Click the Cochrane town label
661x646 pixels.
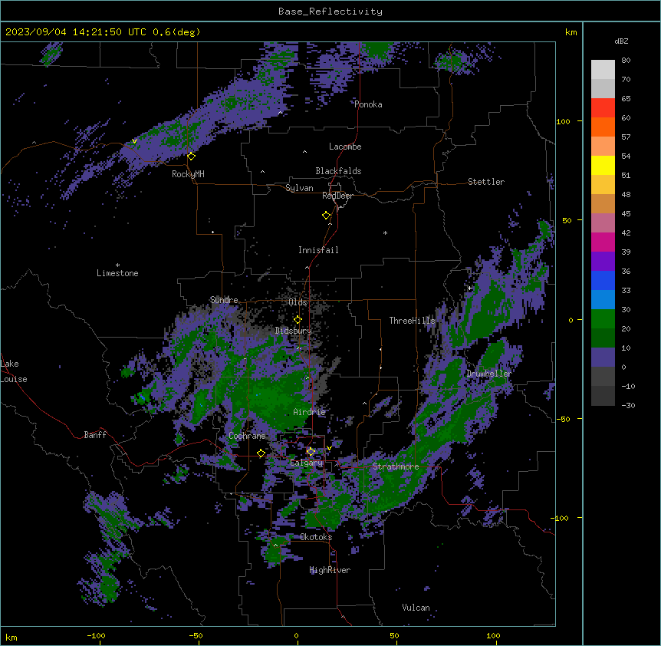tap(247, 436)
